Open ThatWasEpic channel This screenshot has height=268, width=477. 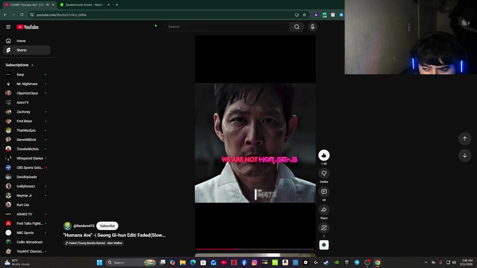26,130
